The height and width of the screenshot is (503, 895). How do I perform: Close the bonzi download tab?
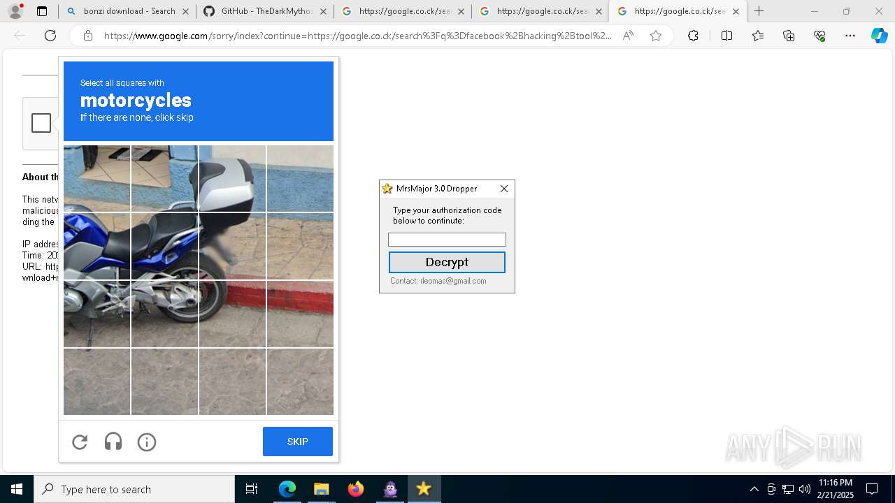[185, 11]
